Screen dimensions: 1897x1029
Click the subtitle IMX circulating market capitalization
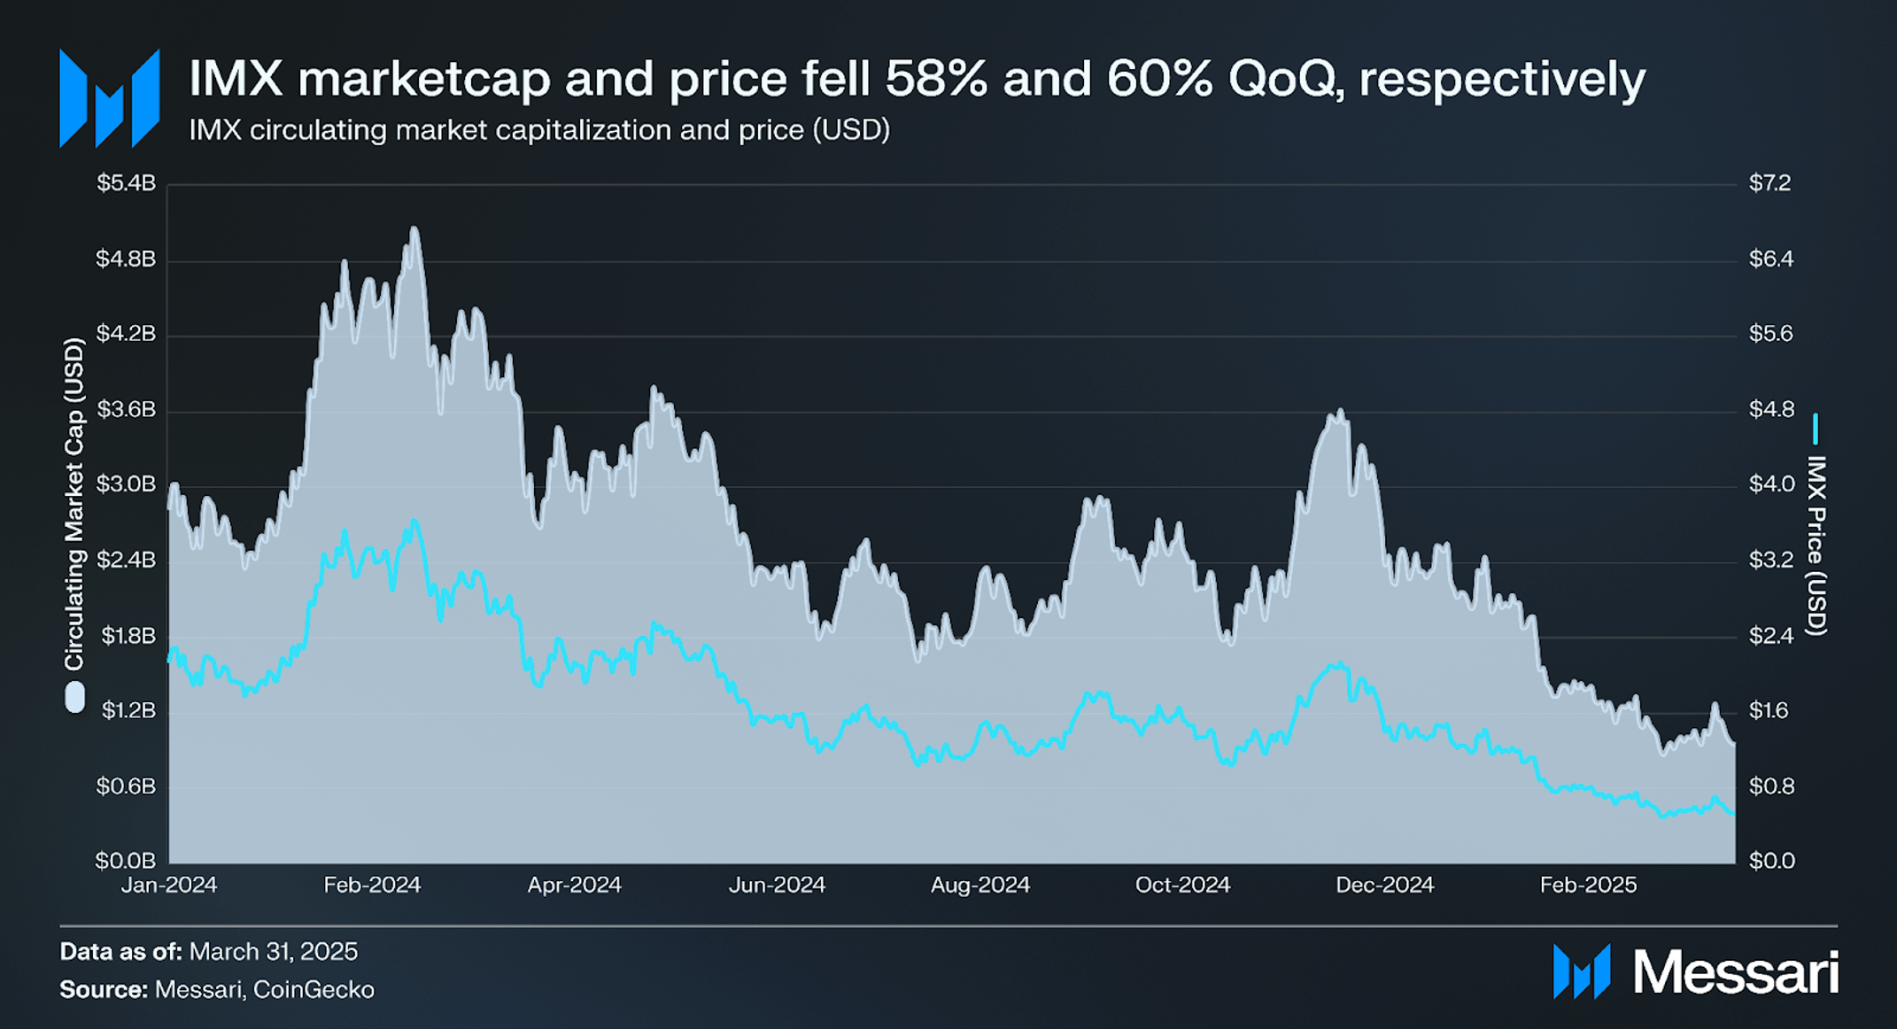pos(539,130)
